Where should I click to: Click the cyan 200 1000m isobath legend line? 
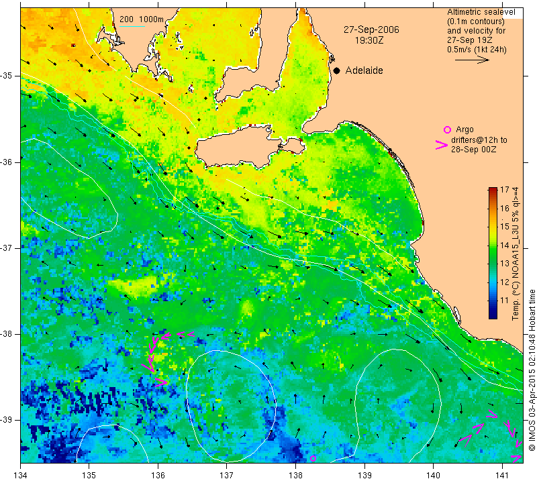[132, 26]
